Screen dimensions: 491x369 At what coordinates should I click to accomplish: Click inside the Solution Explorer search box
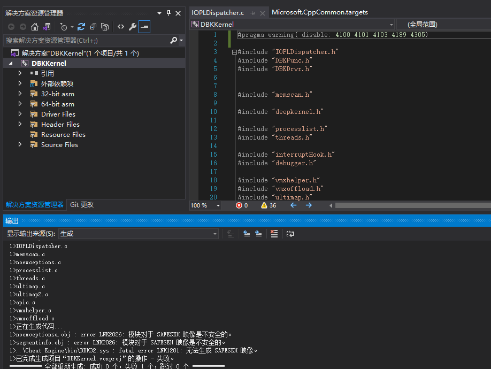[80, 40]
